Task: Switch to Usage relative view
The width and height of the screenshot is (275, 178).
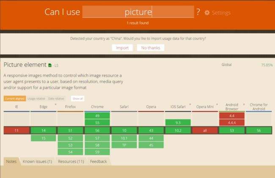Action: pos(36,99)
